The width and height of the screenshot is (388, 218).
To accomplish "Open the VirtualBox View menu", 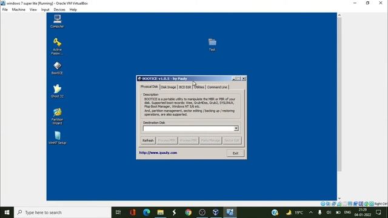I will [x=33, y=10].
